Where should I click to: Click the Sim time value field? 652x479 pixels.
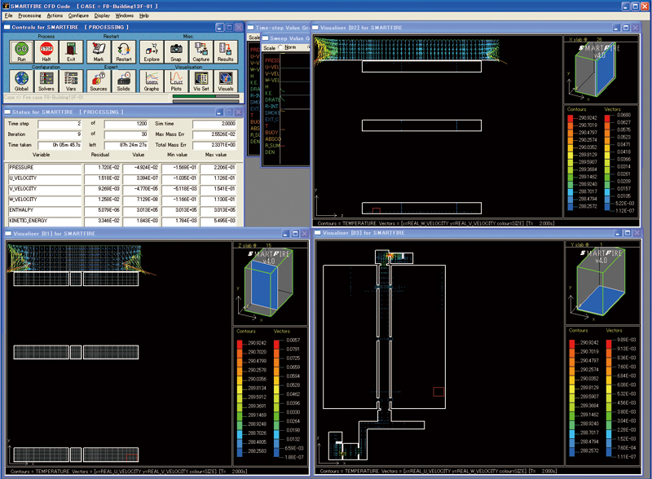[214, 124]
